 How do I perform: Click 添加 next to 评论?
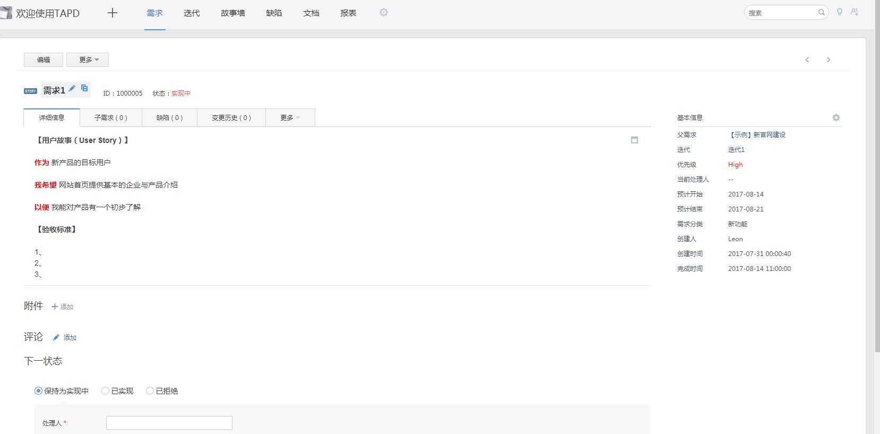70,338
